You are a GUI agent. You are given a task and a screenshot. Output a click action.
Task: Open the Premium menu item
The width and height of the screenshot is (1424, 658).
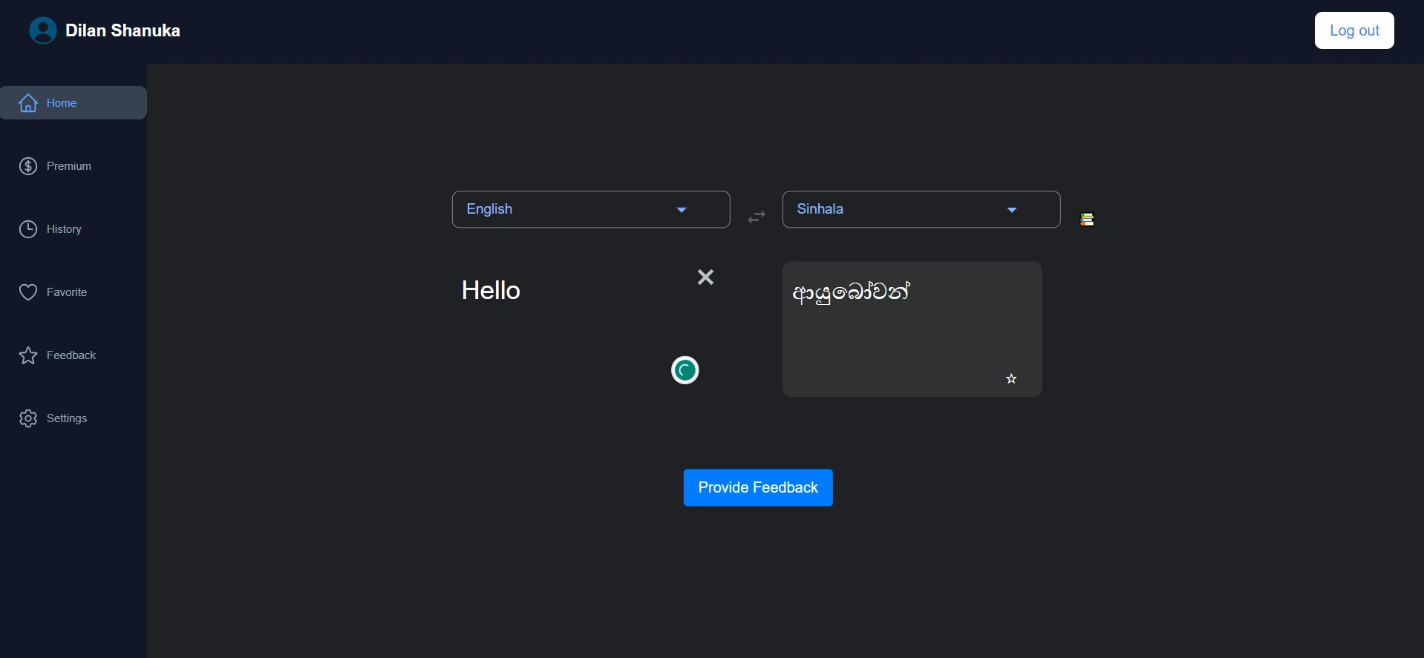(x=68, y=166)
